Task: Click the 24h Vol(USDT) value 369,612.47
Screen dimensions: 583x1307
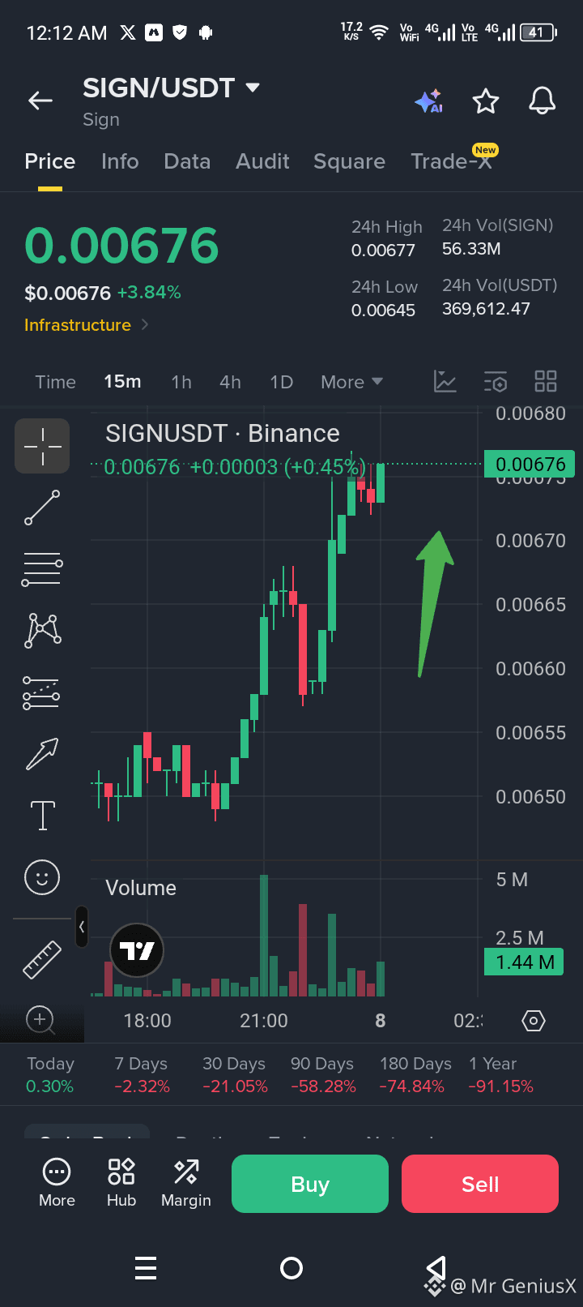Action: click(486, 309)
